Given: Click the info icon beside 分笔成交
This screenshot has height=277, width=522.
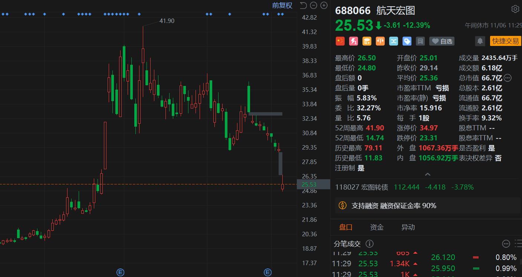Looking at the screenshot, I should (x=370, y=244).
